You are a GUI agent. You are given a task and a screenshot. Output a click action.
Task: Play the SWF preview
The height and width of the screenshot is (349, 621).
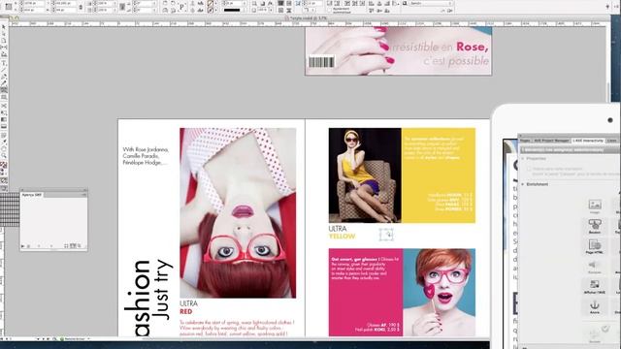coord(22,246)
